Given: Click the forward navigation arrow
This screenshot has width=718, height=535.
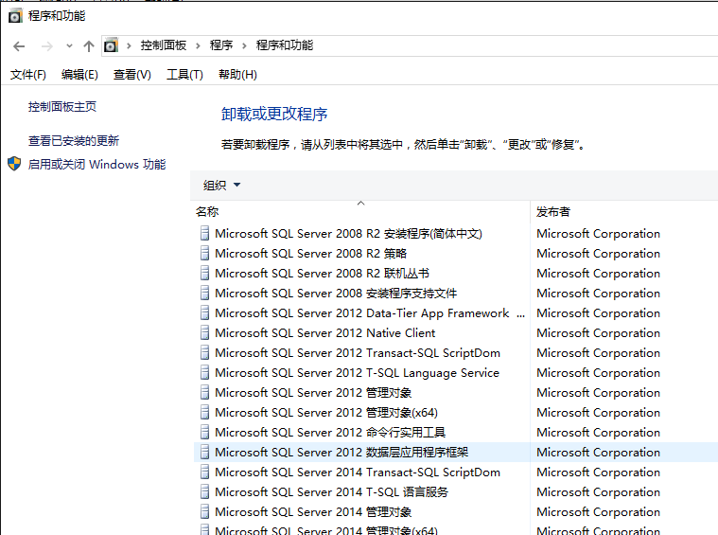Looking at the screenshot, I should pos(46,45).
